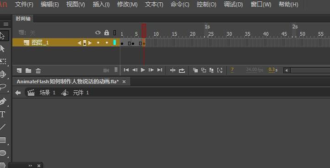Toggle edit multiple frames
This screenshot has width=330, height=168.
click(211, 70)
